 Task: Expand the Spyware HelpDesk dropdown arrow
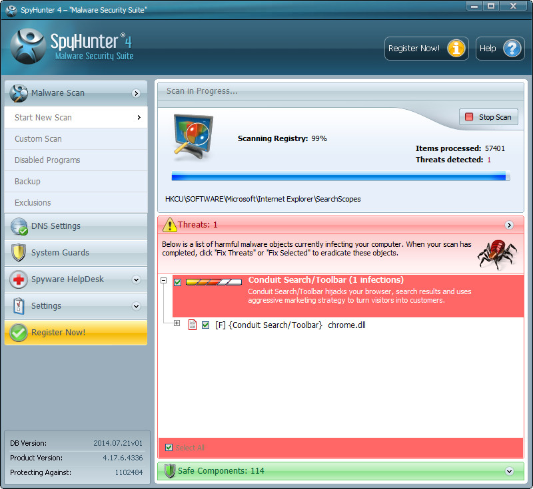point(137,279)
